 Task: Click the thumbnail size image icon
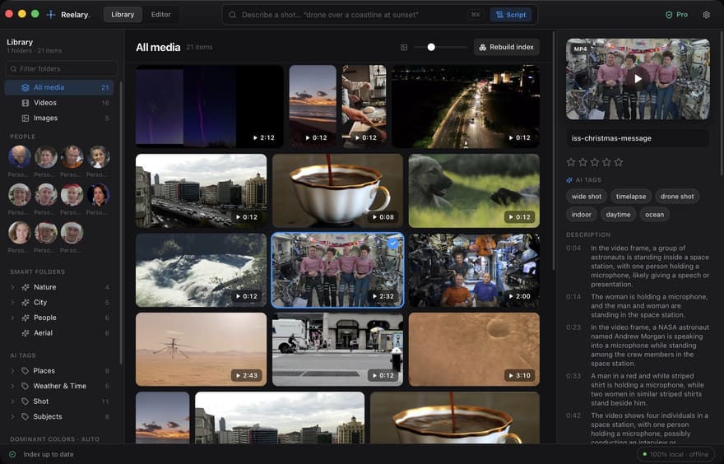(404, 47)
